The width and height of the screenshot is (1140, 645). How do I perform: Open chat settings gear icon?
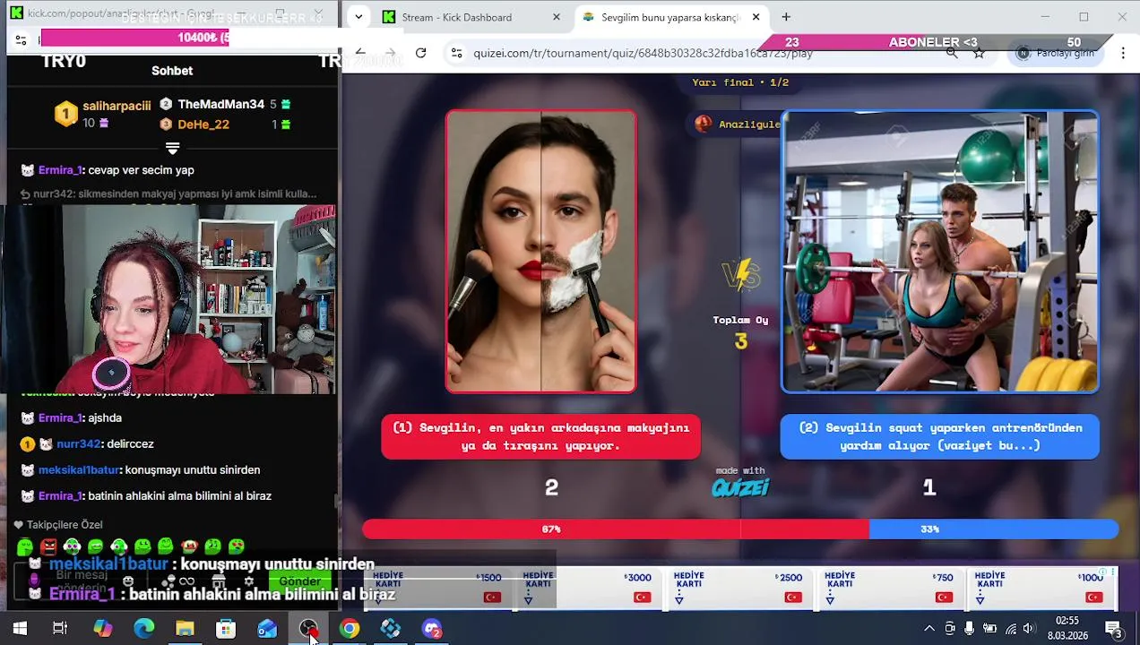(x=249, y=581)
